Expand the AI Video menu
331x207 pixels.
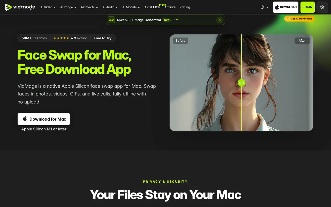[x=48, y=7]
